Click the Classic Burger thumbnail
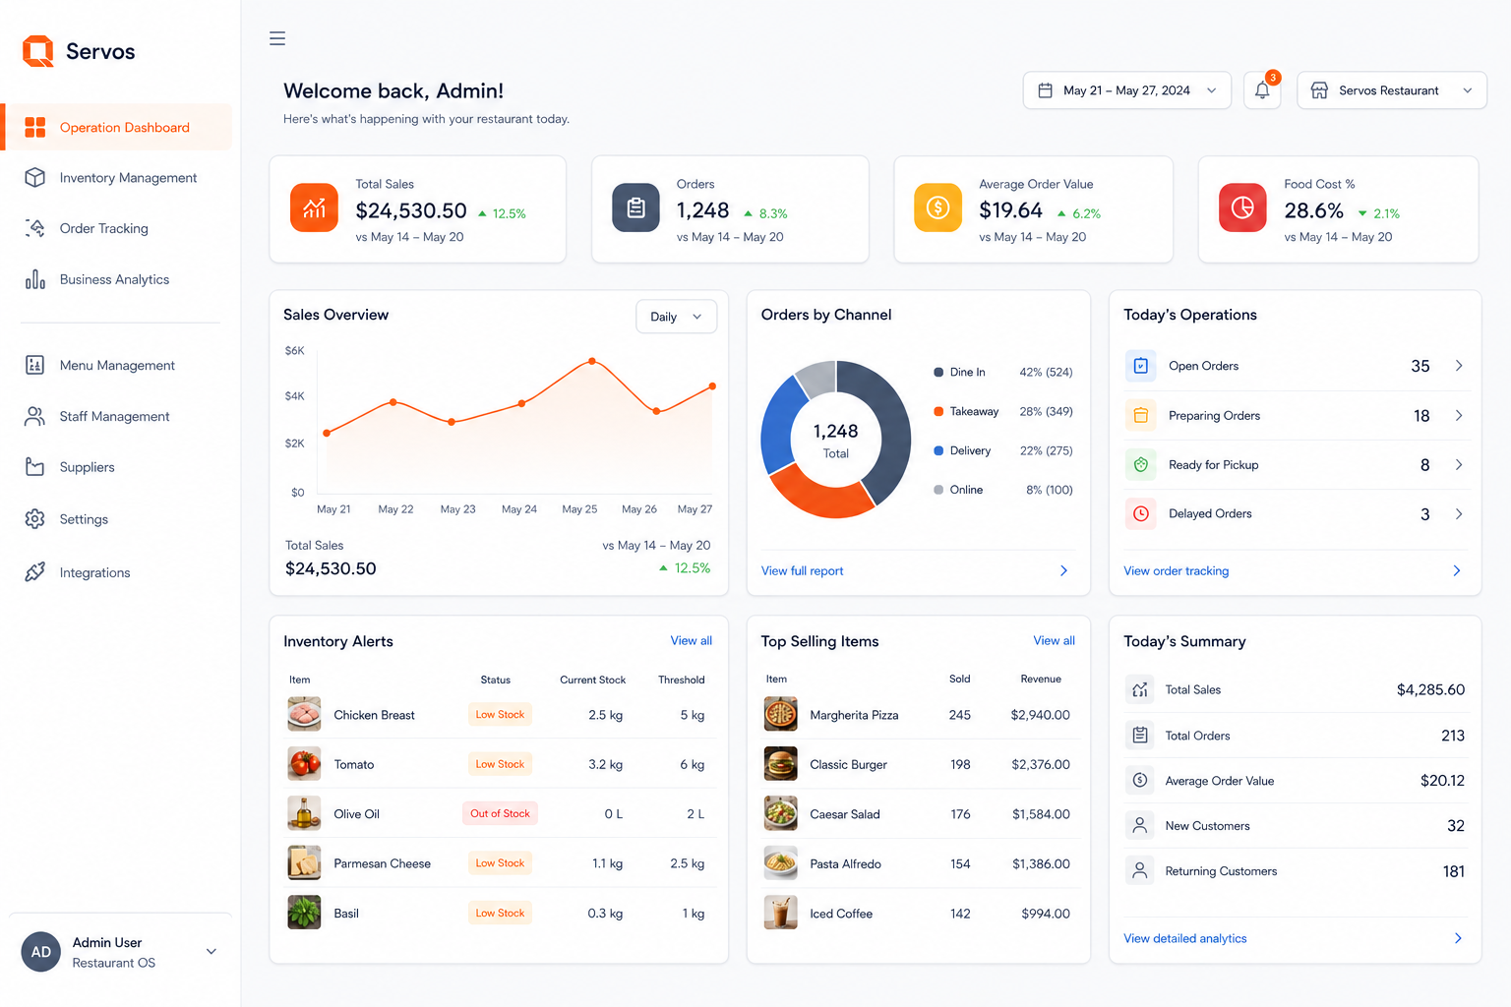Screen dimensions: 1511x1007 pyautogui.click(x=781, y=764)
